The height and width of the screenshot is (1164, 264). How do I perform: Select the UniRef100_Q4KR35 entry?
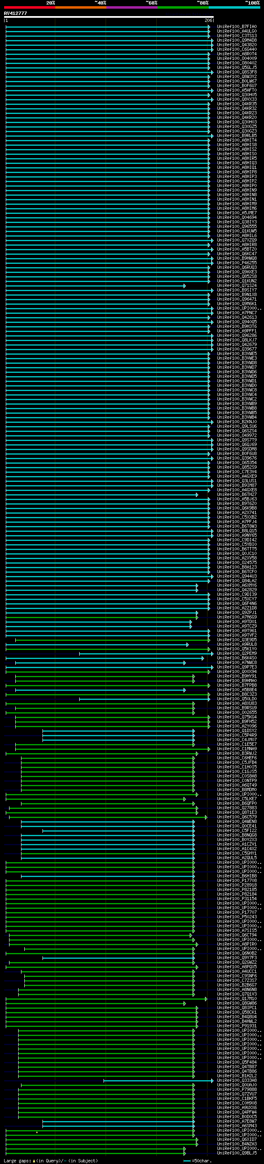coord(237,104)
